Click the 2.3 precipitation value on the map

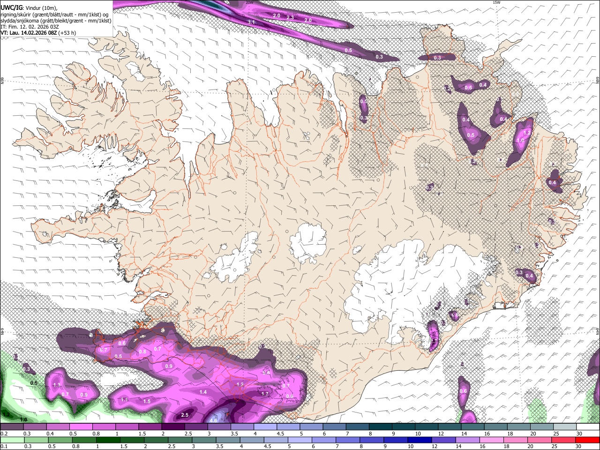(x=290, y=17)
